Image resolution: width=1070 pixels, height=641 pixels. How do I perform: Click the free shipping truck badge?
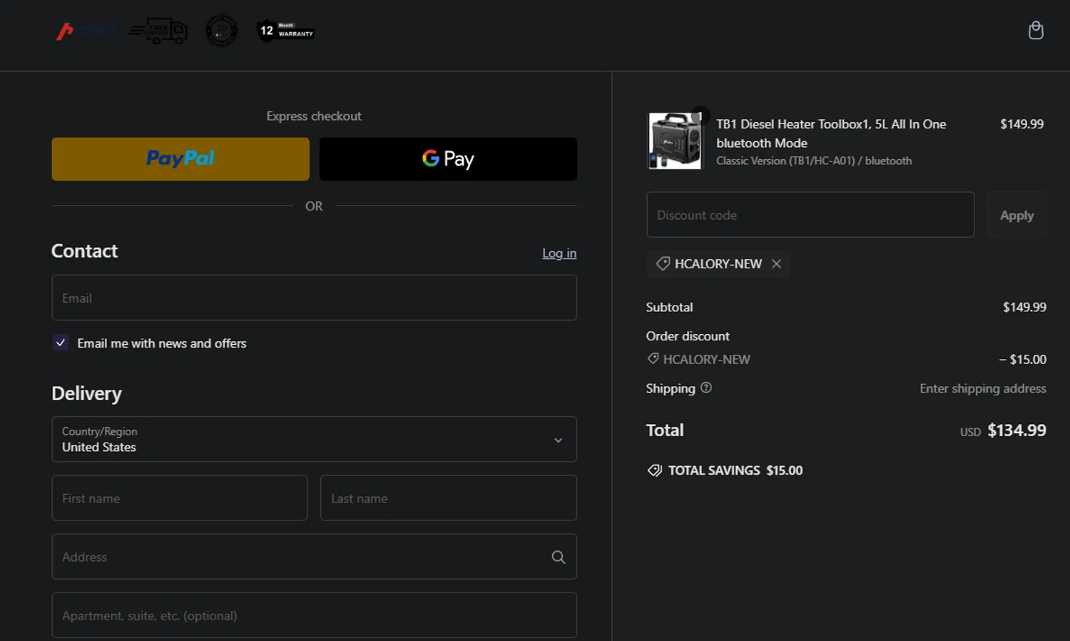[x=158, y=31]
